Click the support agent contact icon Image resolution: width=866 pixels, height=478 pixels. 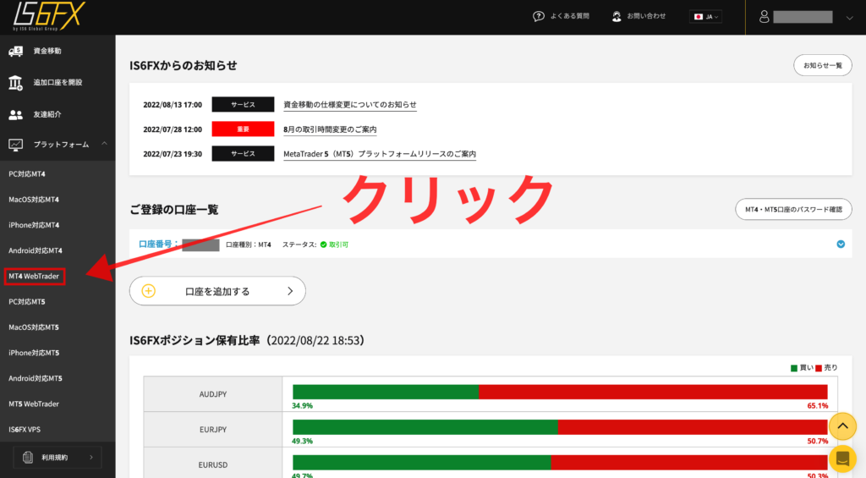click(x=617, y=17)
